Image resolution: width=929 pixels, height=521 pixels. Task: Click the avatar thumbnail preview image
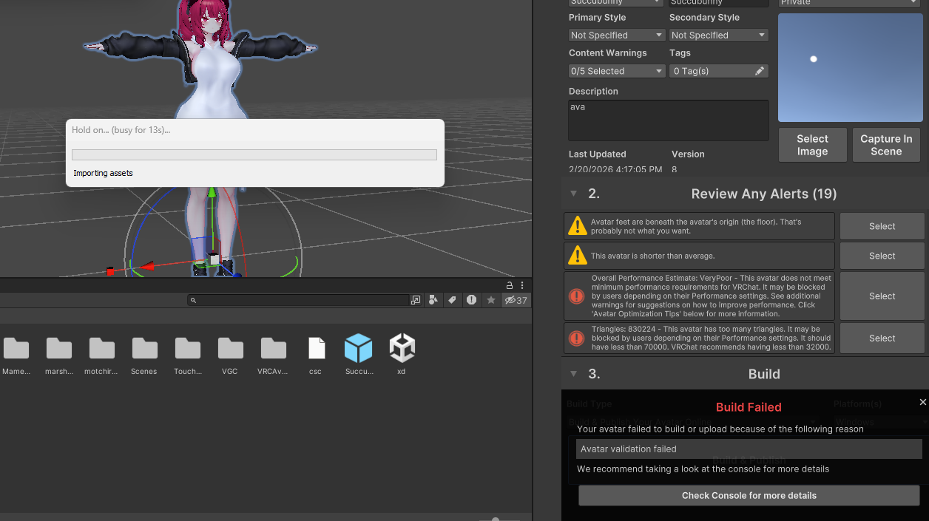(x=850, y=67)
